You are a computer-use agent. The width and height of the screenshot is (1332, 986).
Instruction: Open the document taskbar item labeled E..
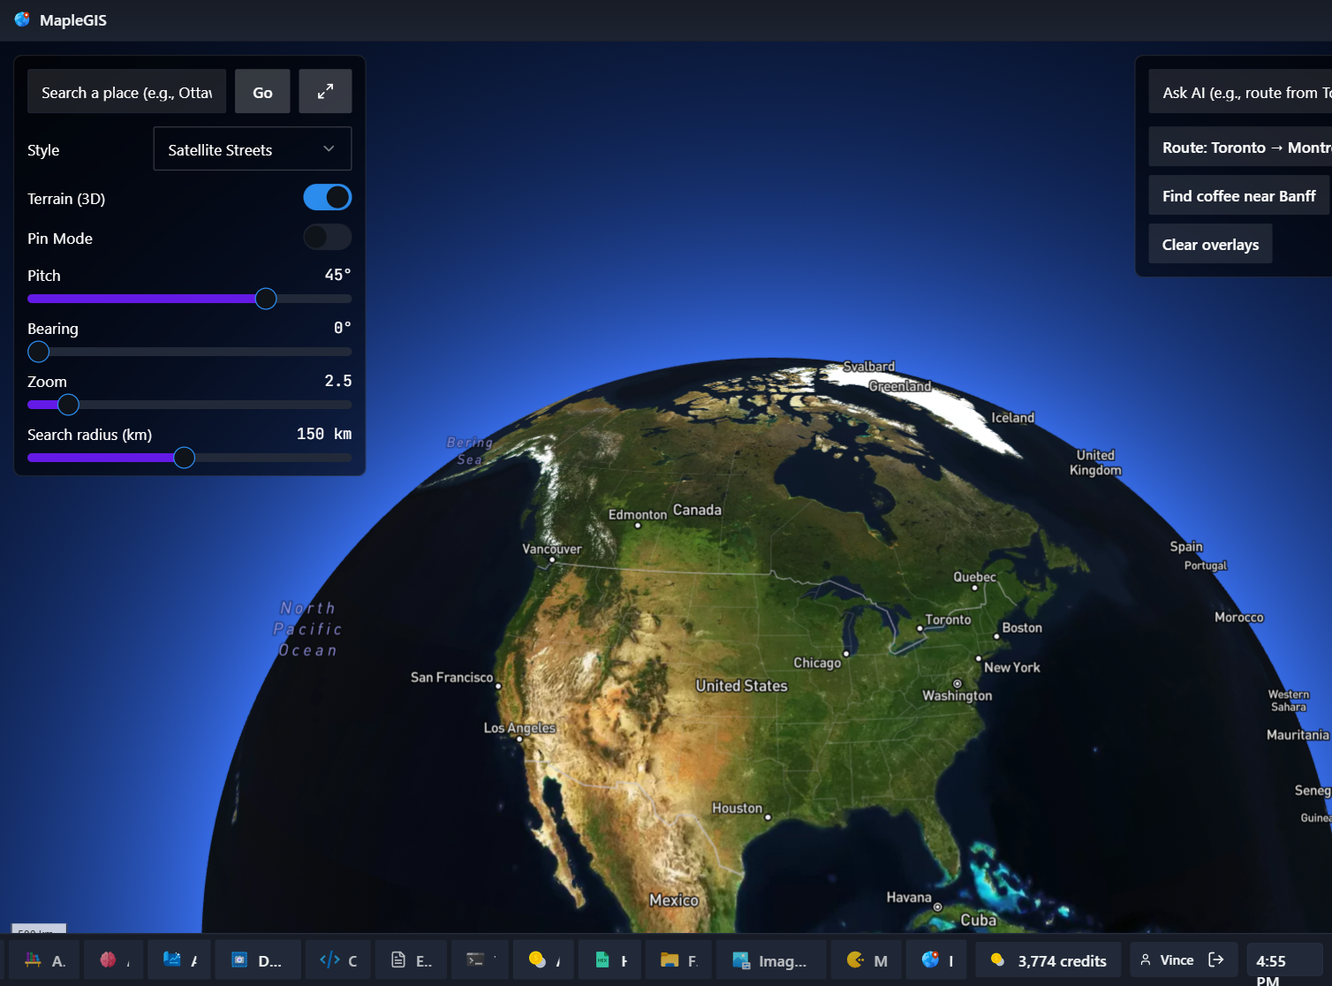click(x=411, y=960)
